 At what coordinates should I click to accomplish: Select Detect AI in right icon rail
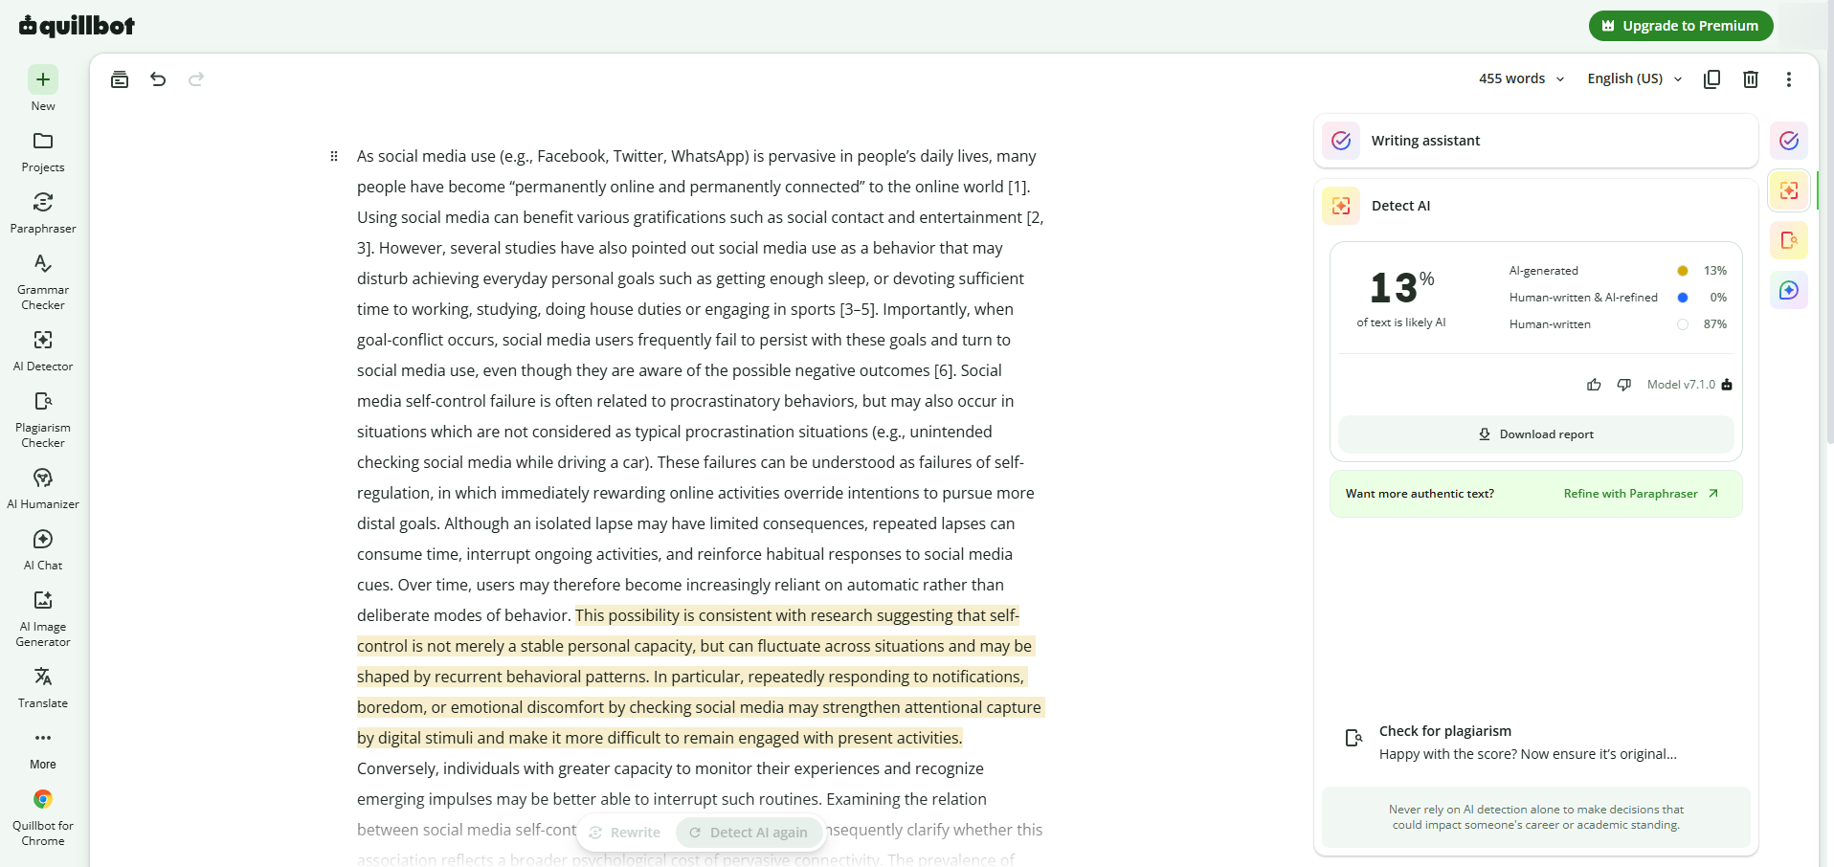click(x=1789, y=190)
